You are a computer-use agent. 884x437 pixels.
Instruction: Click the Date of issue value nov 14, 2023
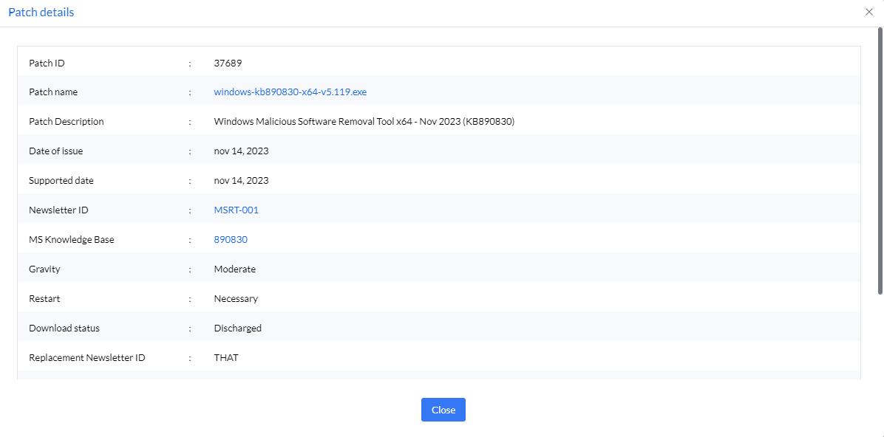coord(241,151)
